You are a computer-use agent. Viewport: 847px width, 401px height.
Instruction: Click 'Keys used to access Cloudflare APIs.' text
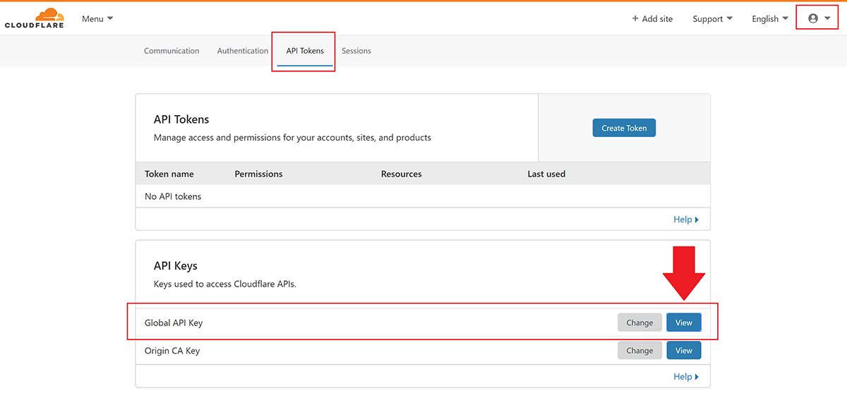click(x=225, y=284)
